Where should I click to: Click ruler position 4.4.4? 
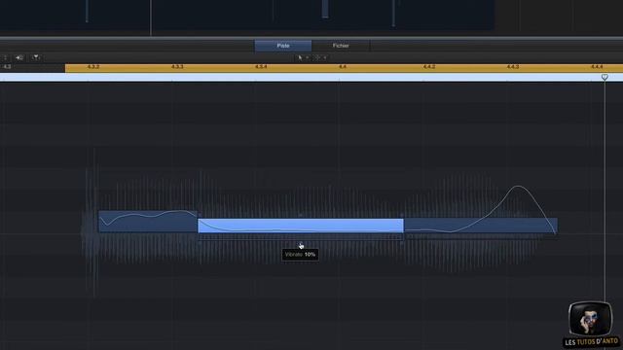tap(597, 67)
